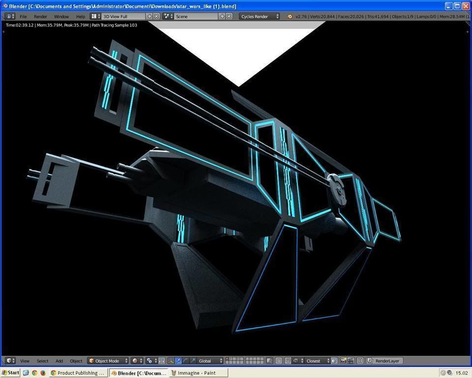Click the first system tray icon
Screen dimensions: 472x378
point(443,373)
